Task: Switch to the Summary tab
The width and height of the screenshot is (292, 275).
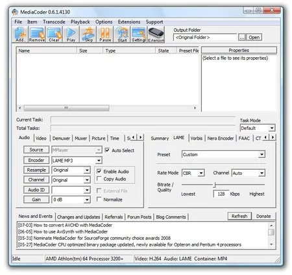Action: 160,138
